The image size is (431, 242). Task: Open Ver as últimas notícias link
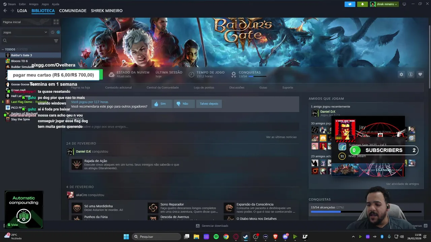pos(281,137)
